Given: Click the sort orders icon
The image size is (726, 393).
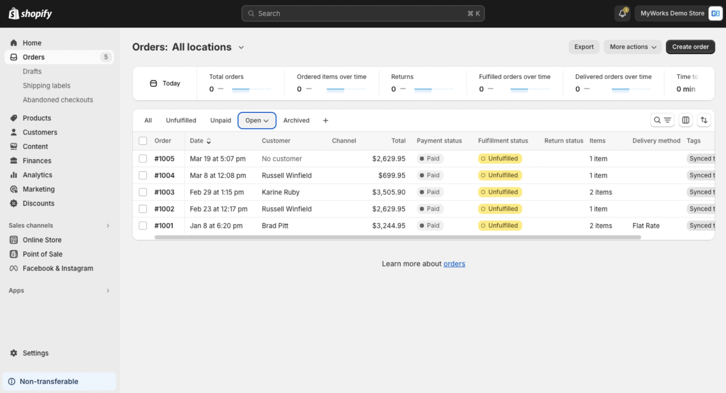Looking at the screenshot, I should click(704, 120).
